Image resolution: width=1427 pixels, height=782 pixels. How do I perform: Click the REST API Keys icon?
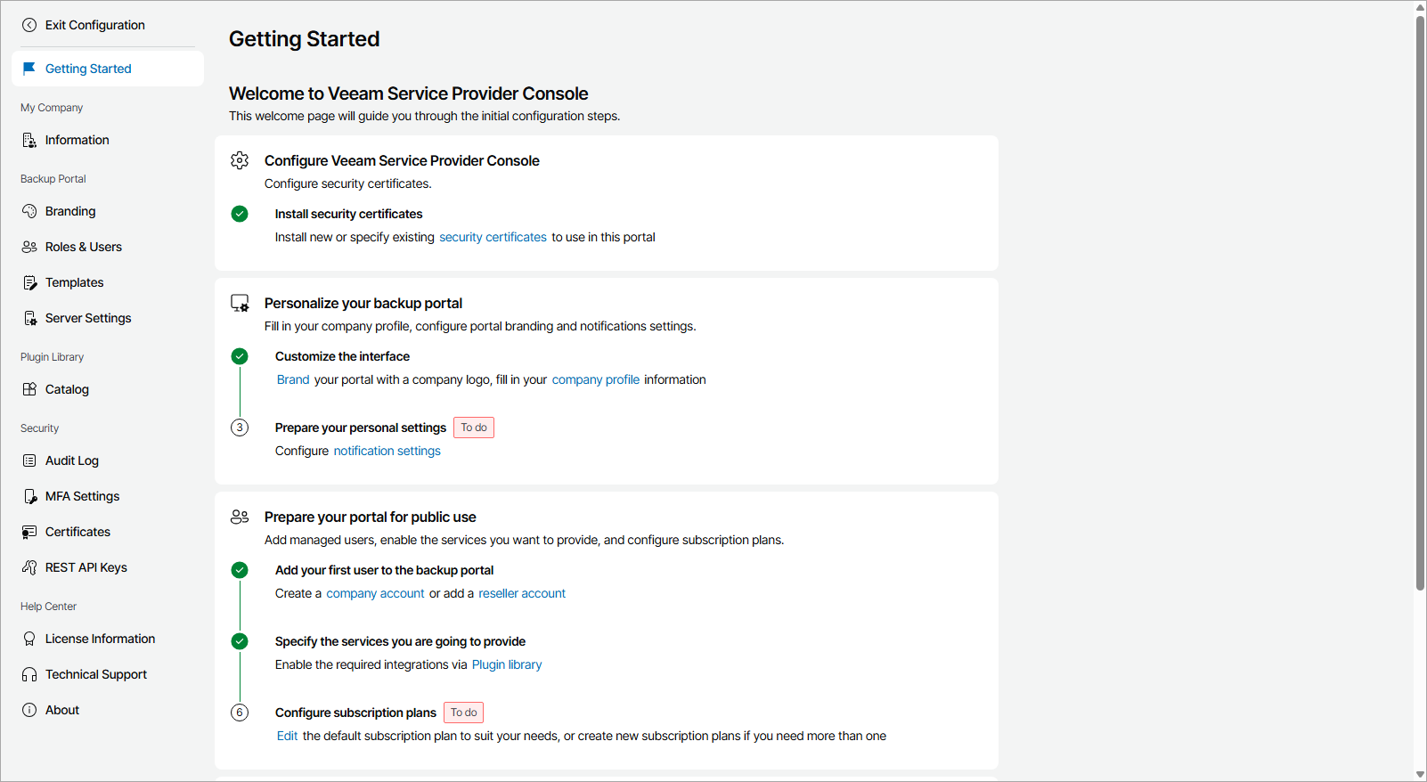(29, 567)
